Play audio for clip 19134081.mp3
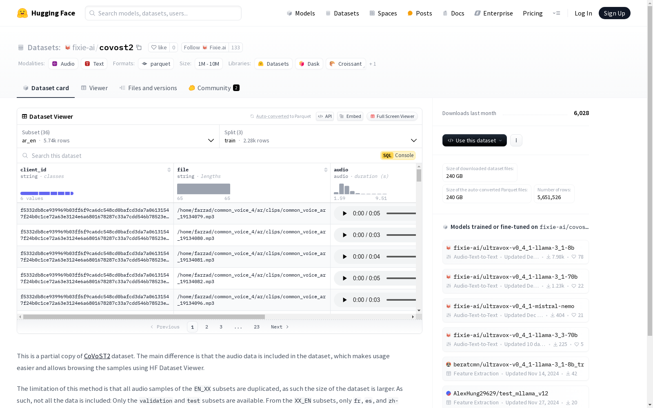The height and width of the screenshot is (408, 653). click(344, 257)
